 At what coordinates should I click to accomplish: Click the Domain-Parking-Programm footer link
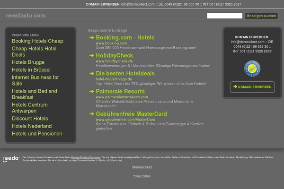click(86, 157)
